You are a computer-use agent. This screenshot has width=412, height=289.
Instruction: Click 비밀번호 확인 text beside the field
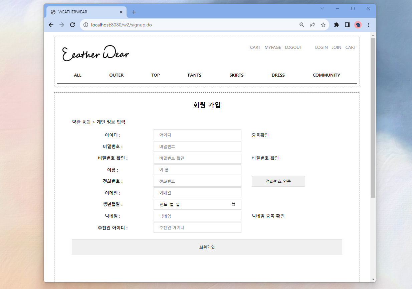[x=265, y=158]
